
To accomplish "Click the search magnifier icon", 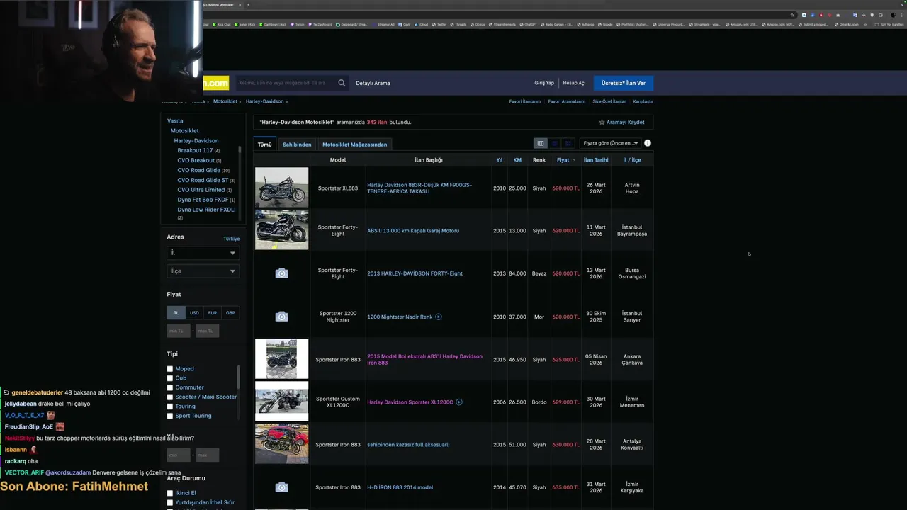I will point(342,83).
